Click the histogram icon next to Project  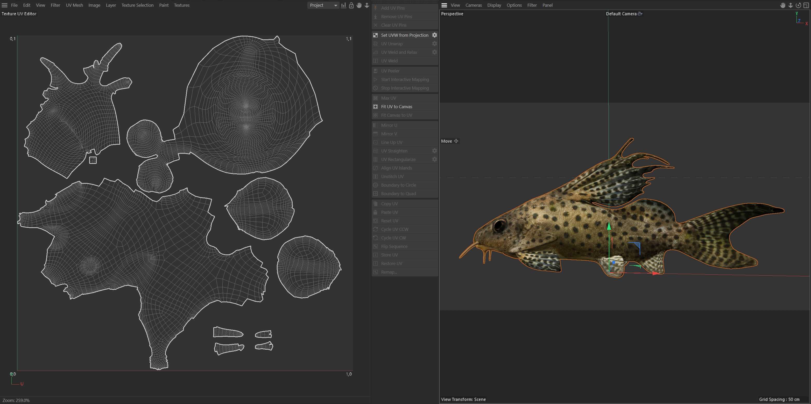343,5
